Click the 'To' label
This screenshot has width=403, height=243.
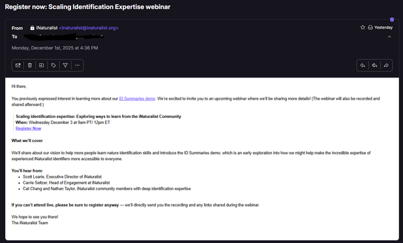tap(14, 36)
